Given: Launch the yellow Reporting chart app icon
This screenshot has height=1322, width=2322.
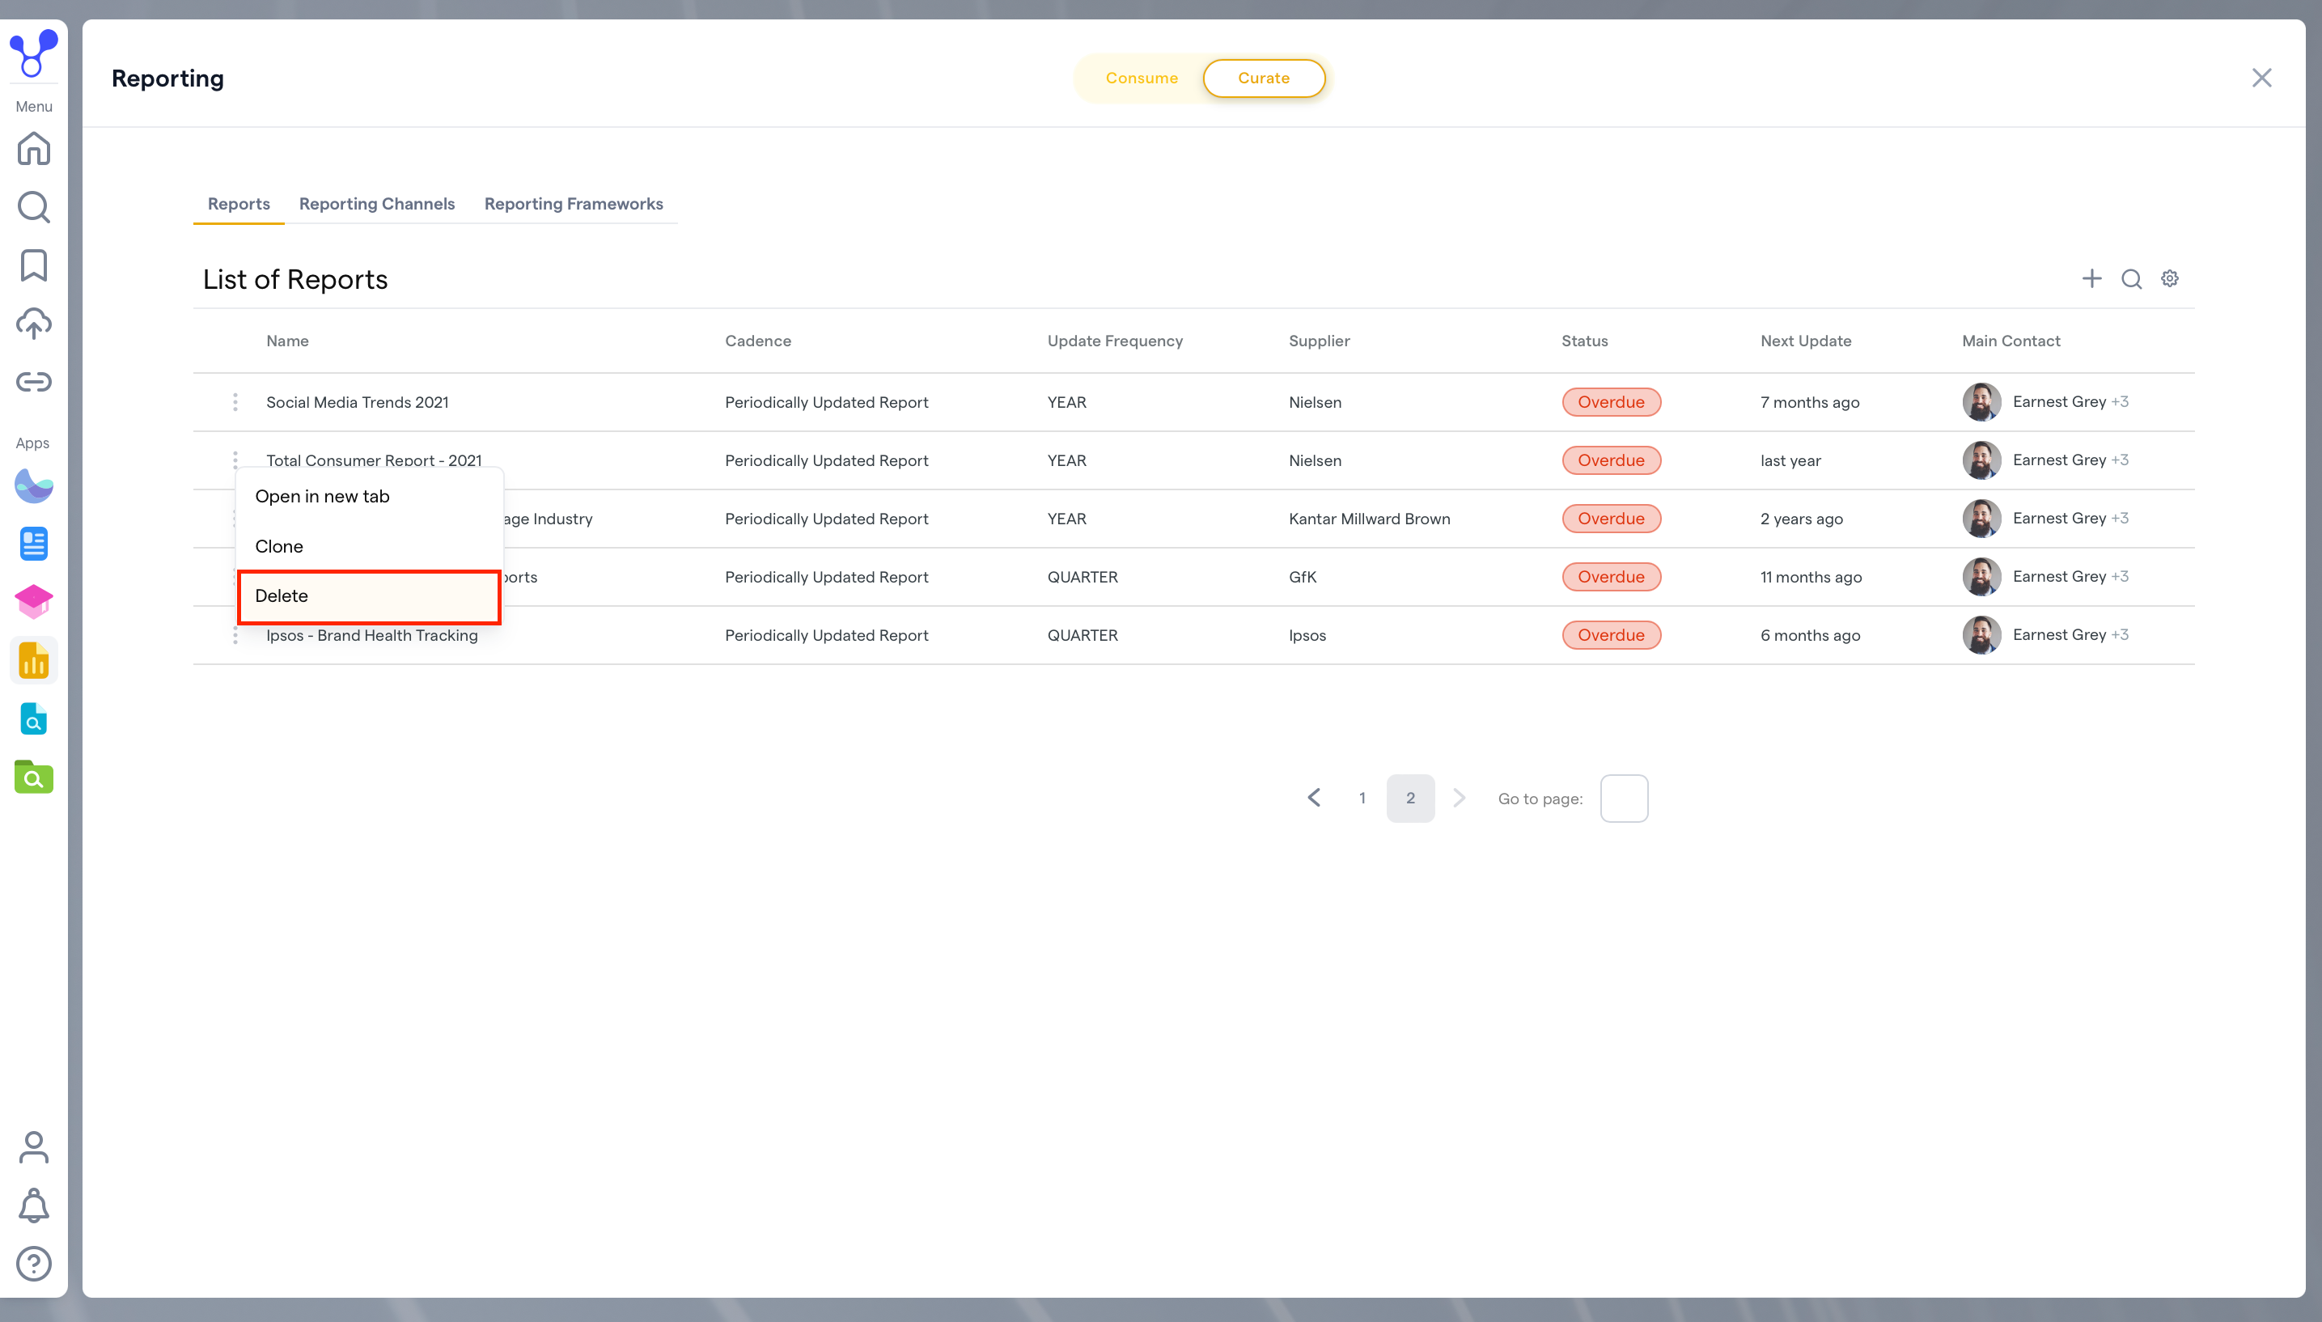Looking at the screenshot, I should [x=34, y=660].
